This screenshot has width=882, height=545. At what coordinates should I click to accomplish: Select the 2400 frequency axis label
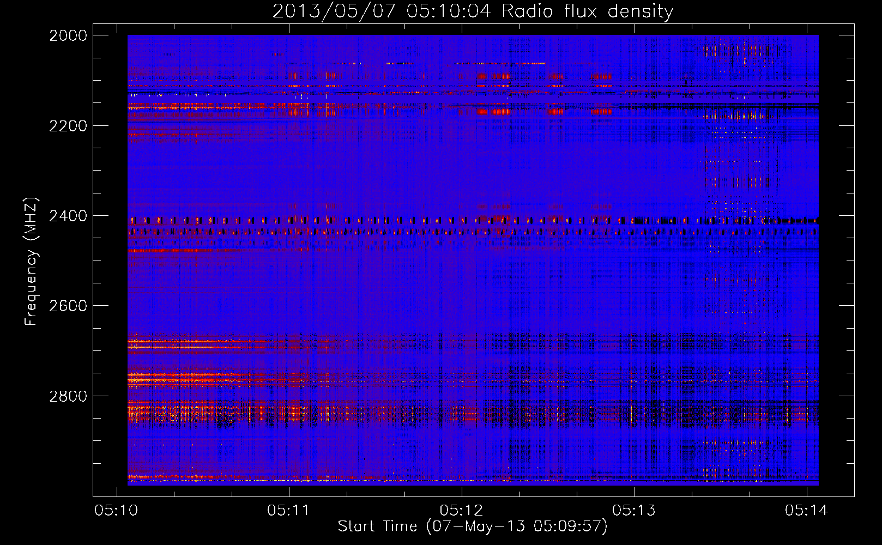click(68, 216)
